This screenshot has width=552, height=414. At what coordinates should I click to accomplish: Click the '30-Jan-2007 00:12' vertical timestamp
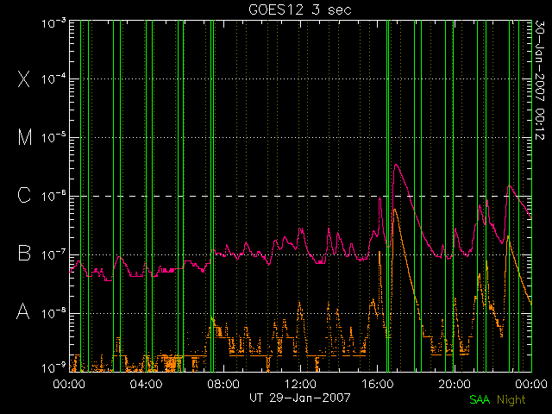tap(540, 80)
